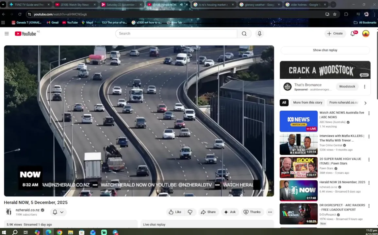The image size is (378, 235).
Task: Start voice search with the microphone
Action: pyautogui.click(x=259, y=34)
